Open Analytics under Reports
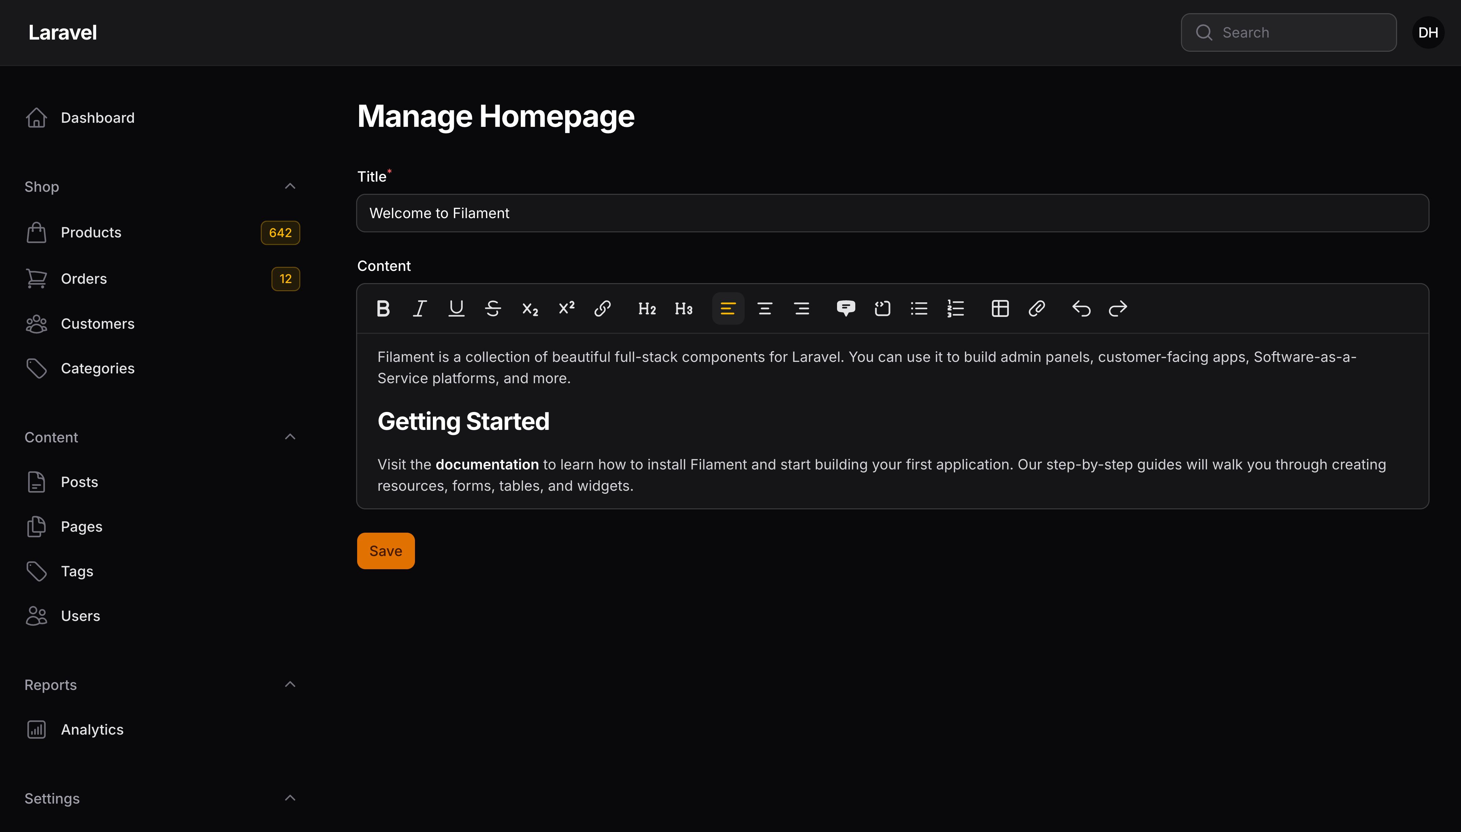 162,730
